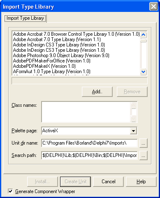Click the Search path field
Image resolution: width=160 pixels, height=198 pixels.
pos(89,155)
